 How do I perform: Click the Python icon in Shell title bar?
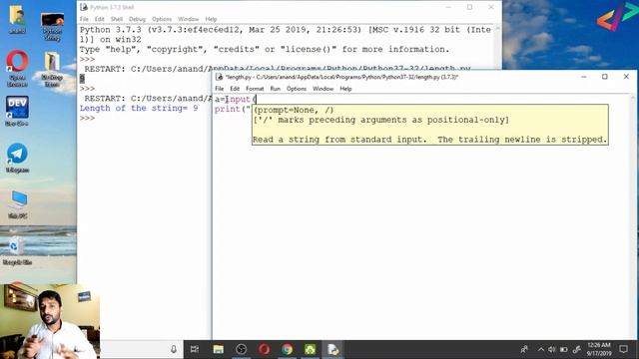click(84, 7)
